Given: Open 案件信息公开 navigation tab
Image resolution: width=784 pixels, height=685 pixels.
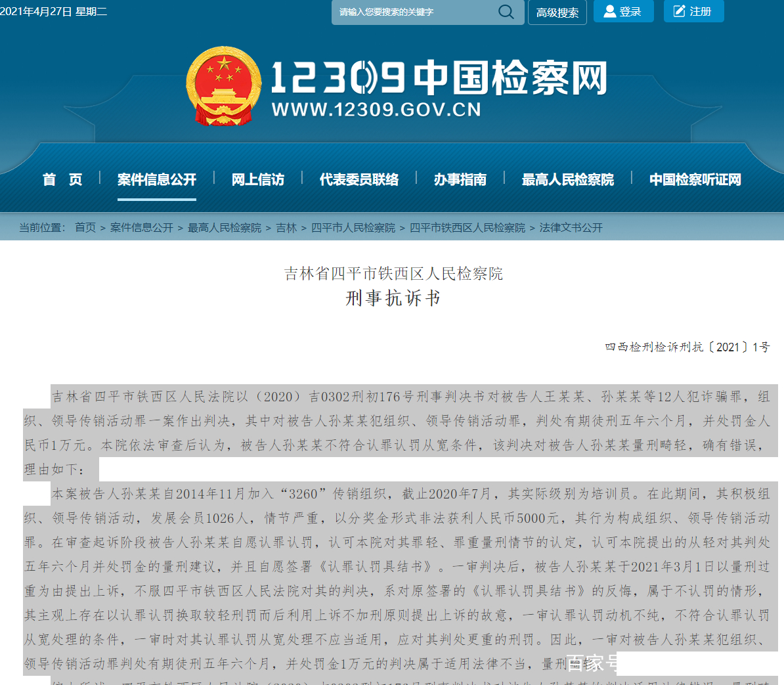Looking at the screenshot, I should coord(156,179).
